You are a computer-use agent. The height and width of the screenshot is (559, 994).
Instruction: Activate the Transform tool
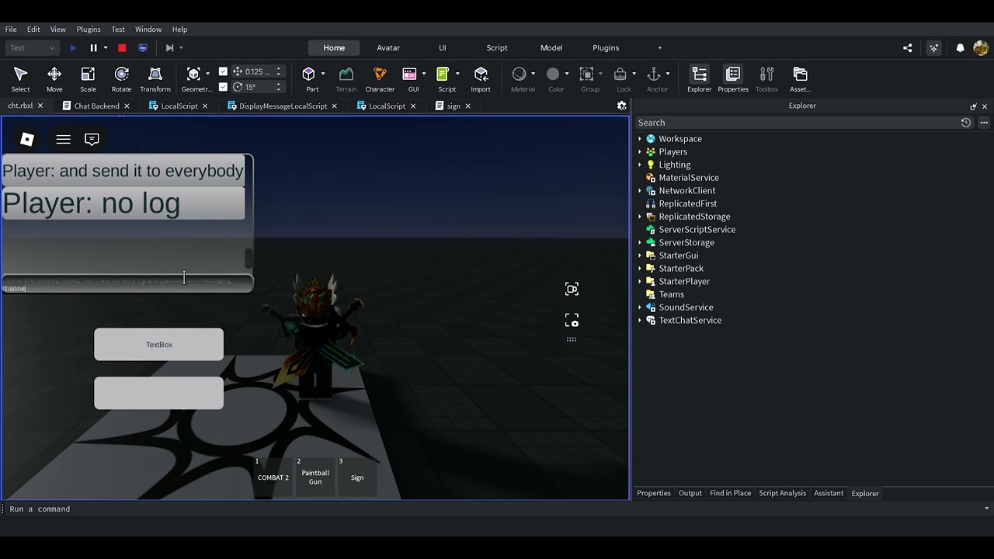click(x=155, y=79)
